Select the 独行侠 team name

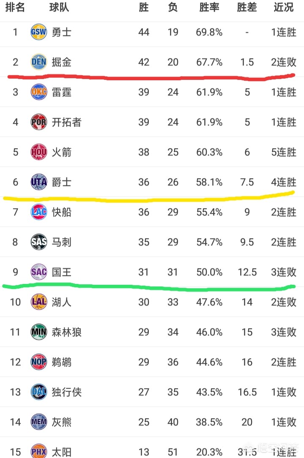67,392
